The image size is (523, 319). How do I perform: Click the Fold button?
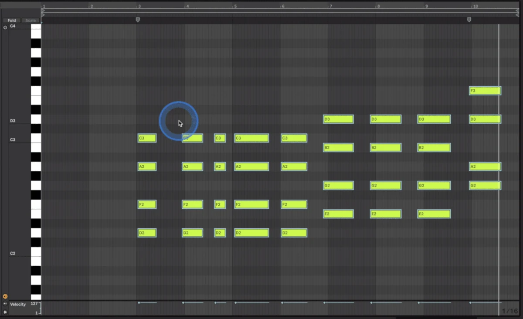pos(12,20)
